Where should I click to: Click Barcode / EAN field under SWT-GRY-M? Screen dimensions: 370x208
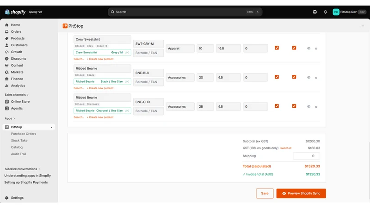pyautogui.click(x=148, y=53)
